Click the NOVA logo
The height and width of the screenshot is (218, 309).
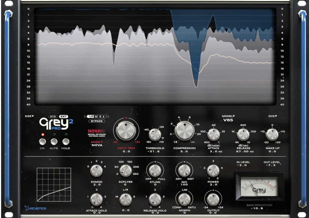[x=97, y=133]
